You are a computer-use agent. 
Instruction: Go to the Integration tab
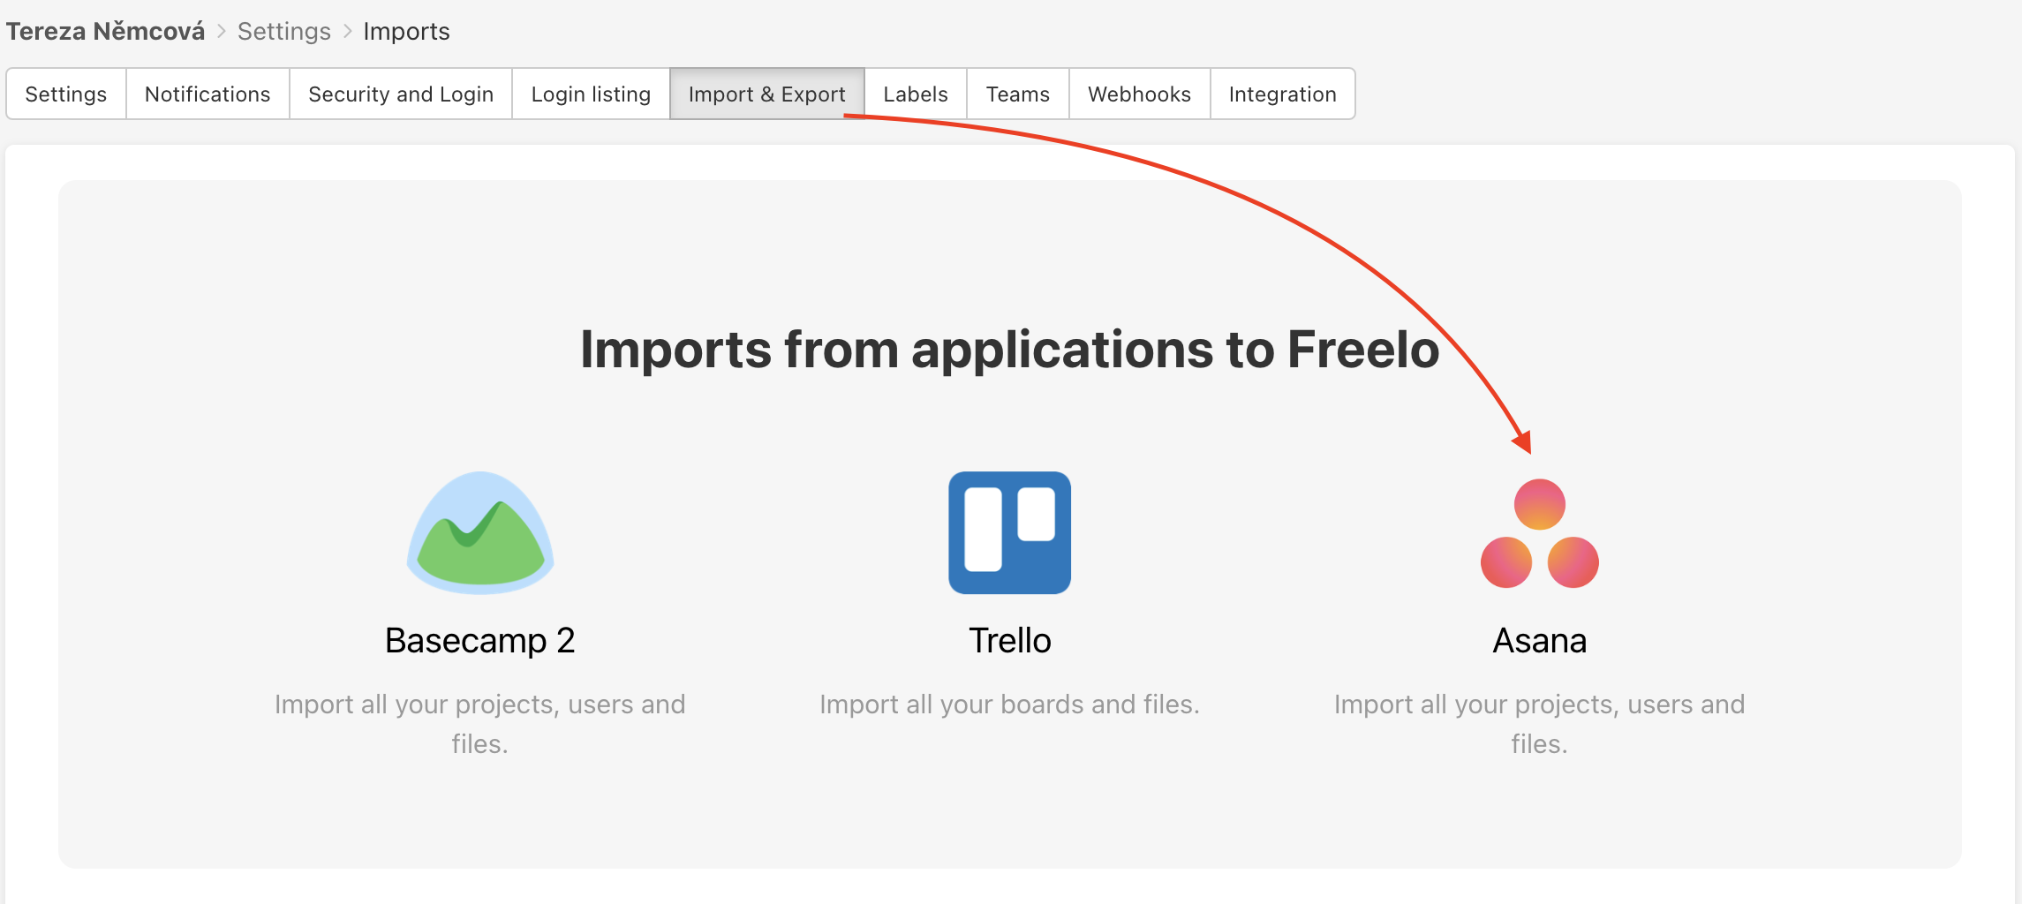pyautogui.click(x=1282, y=94)
